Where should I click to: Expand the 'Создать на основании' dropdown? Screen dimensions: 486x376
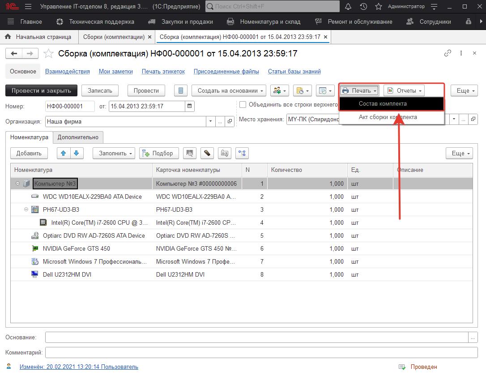pyautogui.click(x=229, y=90)
